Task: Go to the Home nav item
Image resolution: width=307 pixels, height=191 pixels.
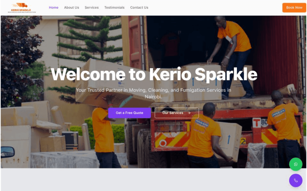Action: 54,7
